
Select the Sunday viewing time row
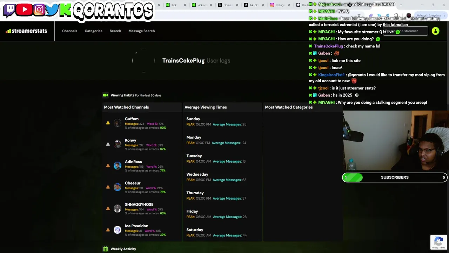tap(222, 122)
